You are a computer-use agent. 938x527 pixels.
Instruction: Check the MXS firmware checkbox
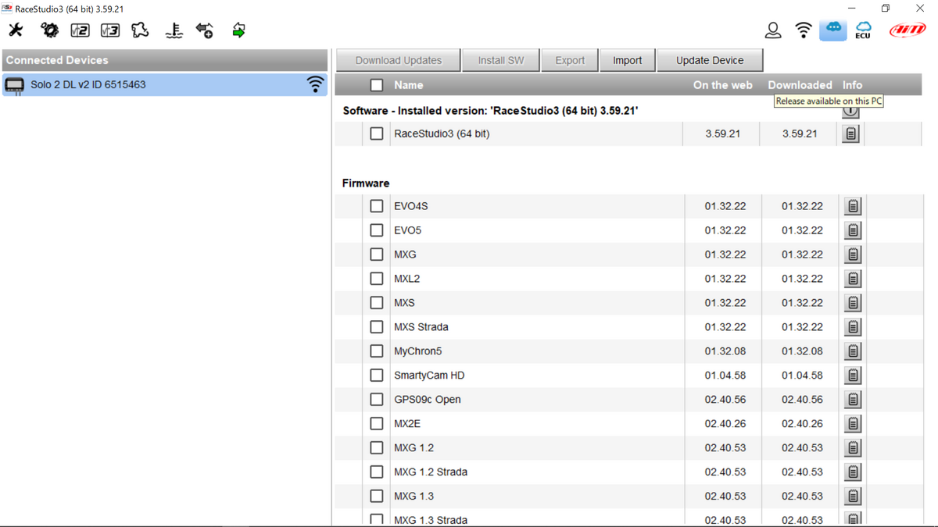[377, 303]
